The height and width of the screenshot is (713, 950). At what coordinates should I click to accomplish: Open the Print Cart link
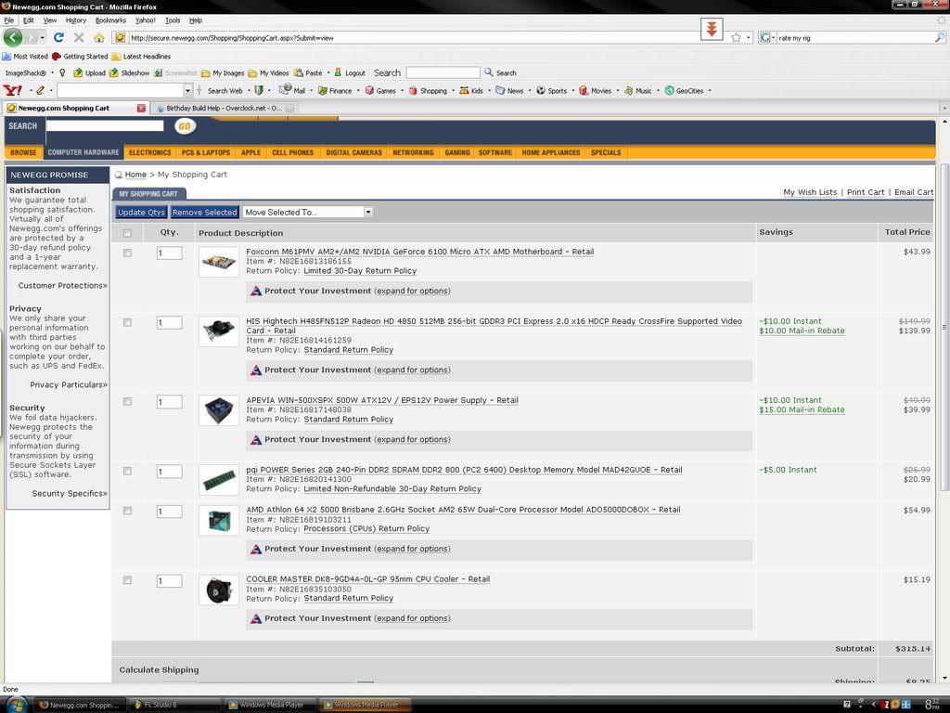tap(865, 192)
